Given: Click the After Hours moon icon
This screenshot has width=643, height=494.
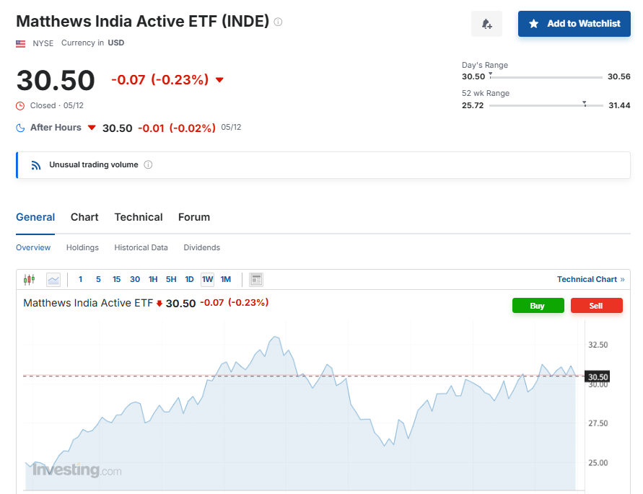Looking at the screenshot, I should pyautogui.click(x=20, y=128).
